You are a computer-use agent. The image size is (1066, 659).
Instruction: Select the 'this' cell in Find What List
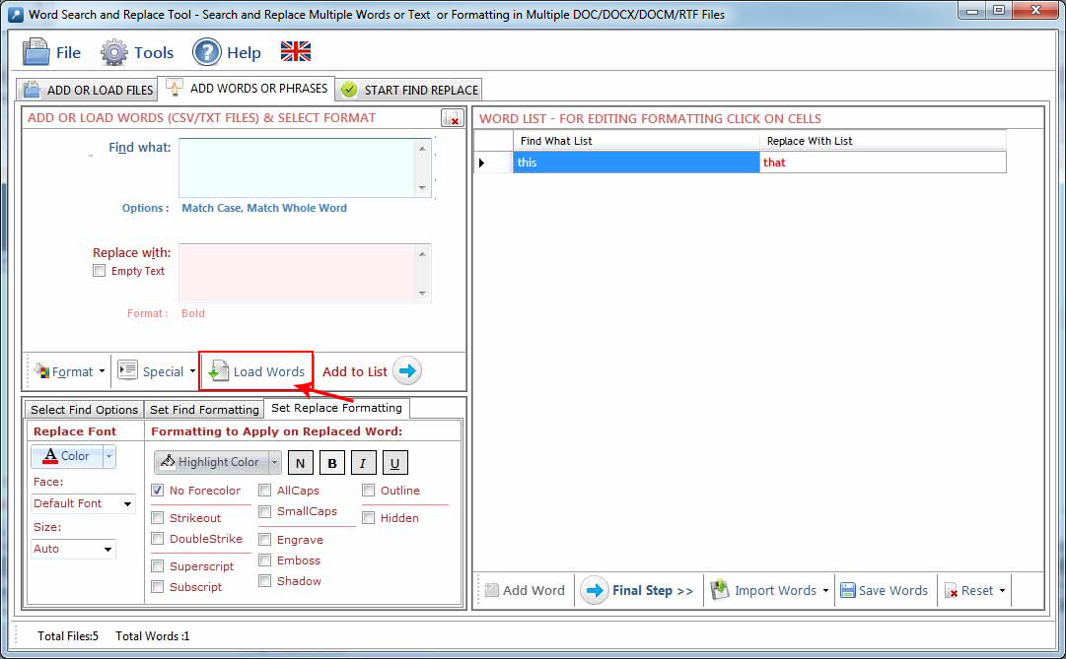pyautogui.click(x=636, y=163)
